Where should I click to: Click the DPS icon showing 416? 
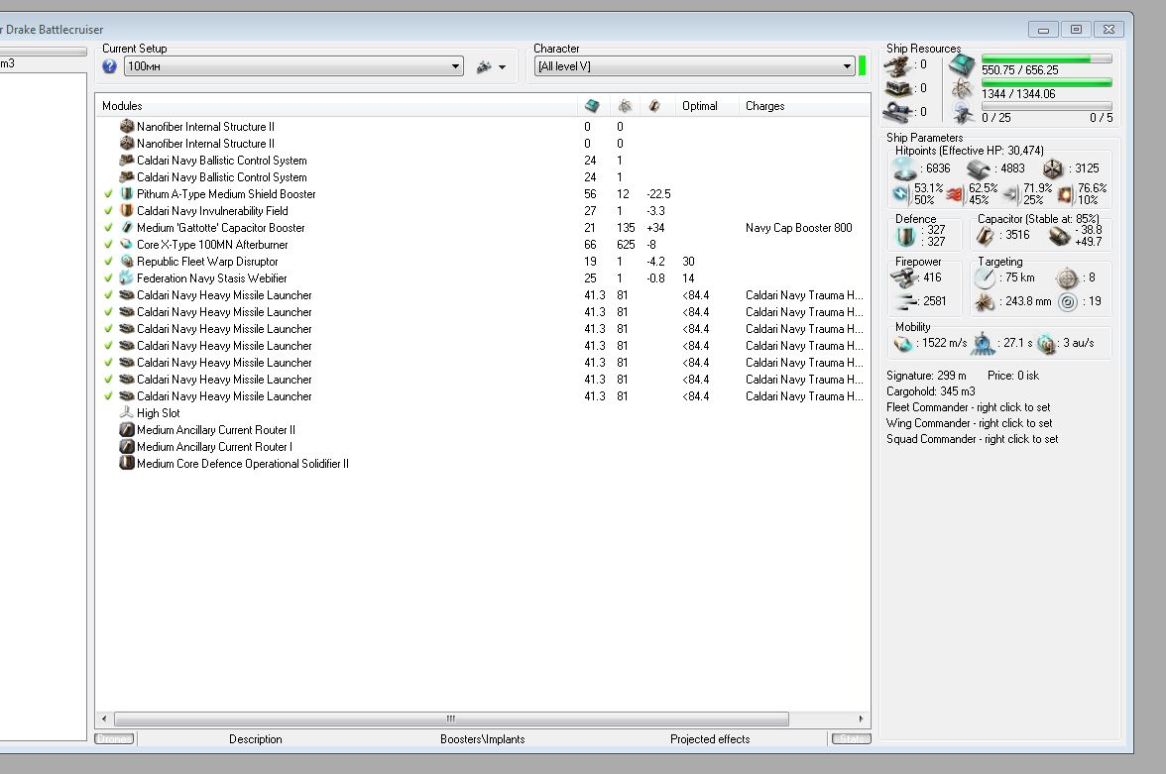click(x=904, y=278)
